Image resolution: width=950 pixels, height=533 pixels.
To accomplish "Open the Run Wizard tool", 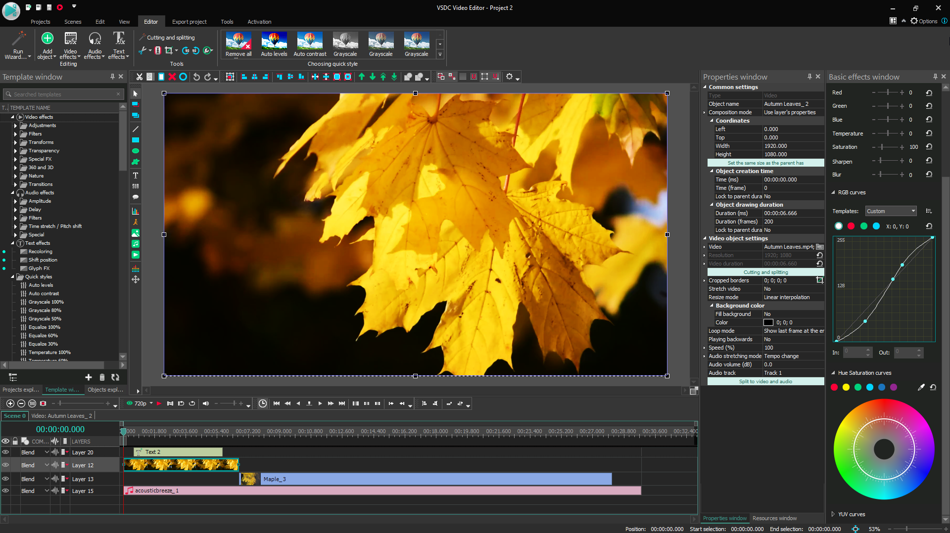I will [x=18, y=39].
